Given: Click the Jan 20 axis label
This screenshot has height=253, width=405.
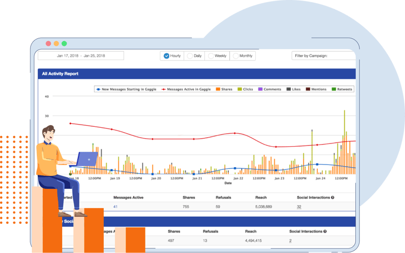Looking at the screenshot, I should (156, 178).
